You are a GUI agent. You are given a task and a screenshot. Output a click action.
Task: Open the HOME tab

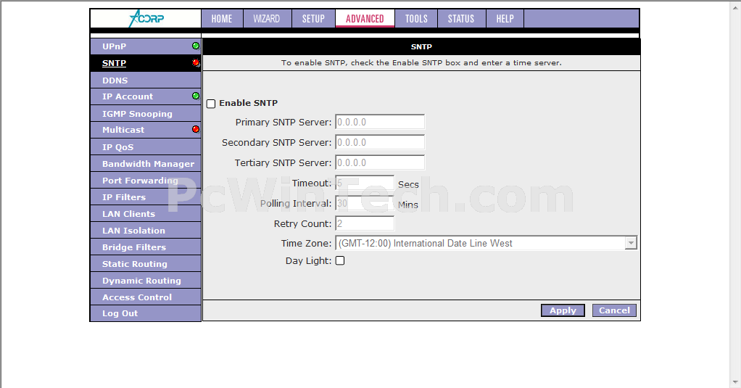[x=222, y=18]
